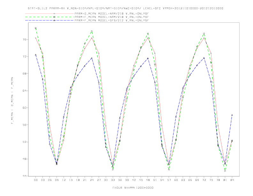
Task: Click the x-axis tick label 60
Action: [176, 180]
